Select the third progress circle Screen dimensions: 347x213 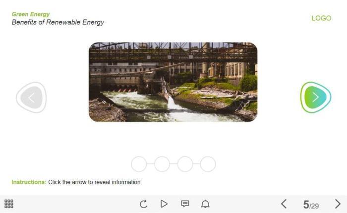pyautogui.click(x=185, y=164)
